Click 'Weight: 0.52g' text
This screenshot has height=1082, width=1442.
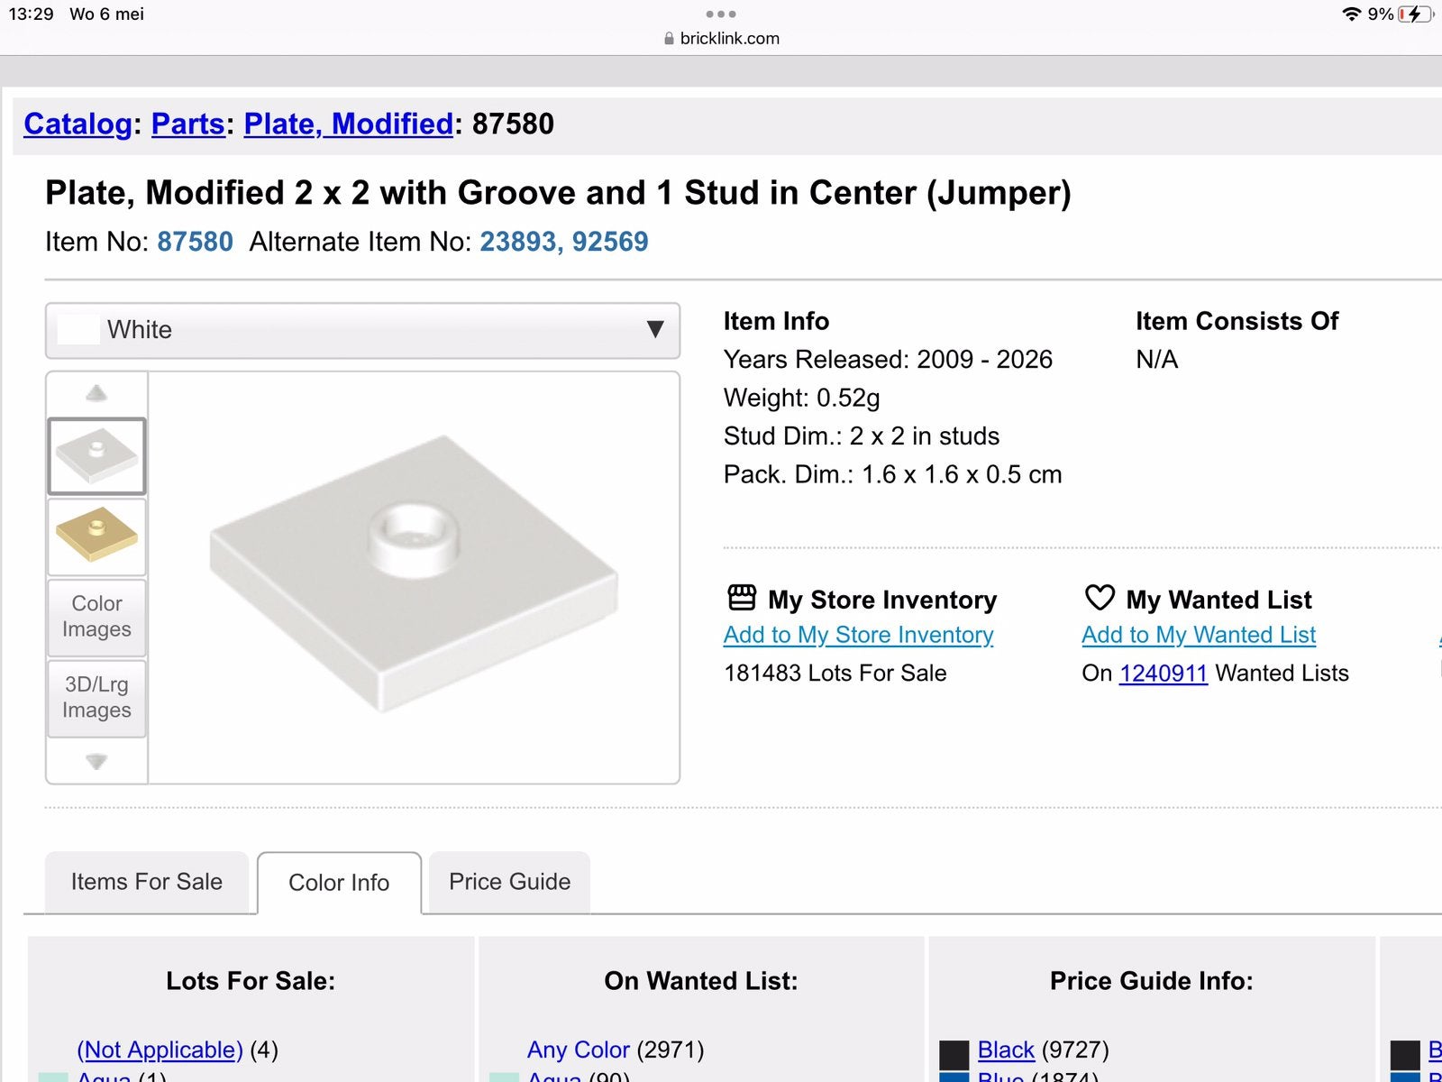[802, 398]
